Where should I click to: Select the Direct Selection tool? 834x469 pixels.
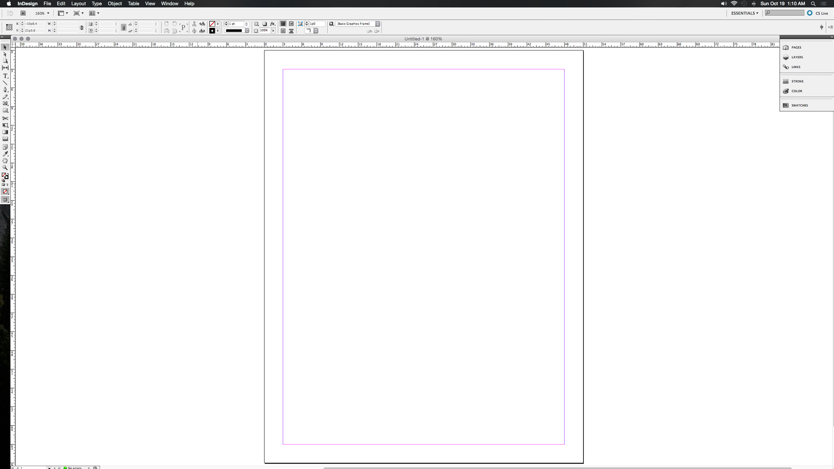click(5, 54)
